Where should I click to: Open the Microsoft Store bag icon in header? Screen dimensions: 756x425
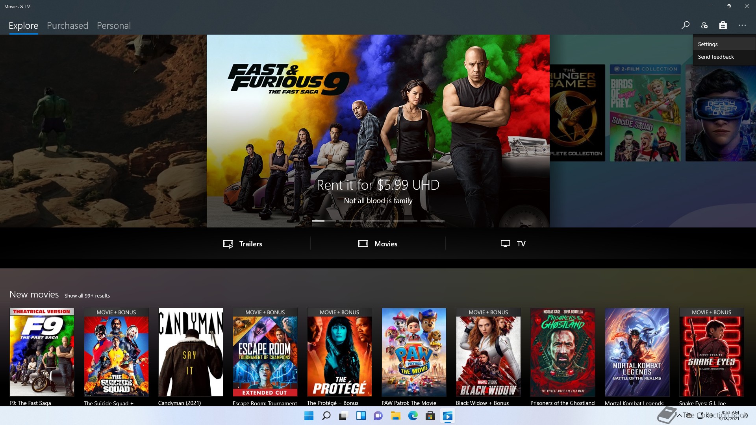(723, 25)
